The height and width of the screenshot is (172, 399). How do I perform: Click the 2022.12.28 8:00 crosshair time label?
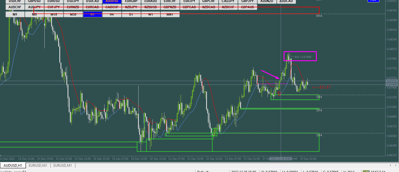pyautogui.click(x=281, y=159)
